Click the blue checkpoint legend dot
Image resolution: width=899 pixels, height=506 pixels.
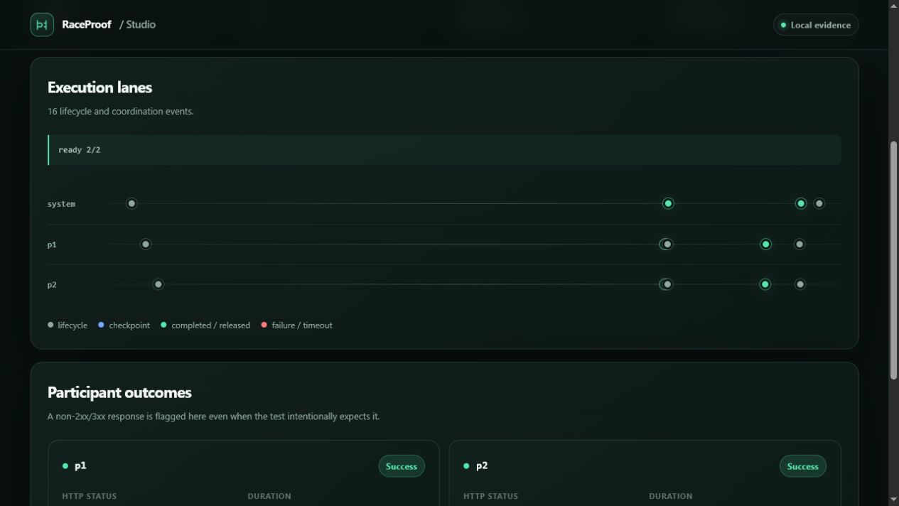(101, 325)
